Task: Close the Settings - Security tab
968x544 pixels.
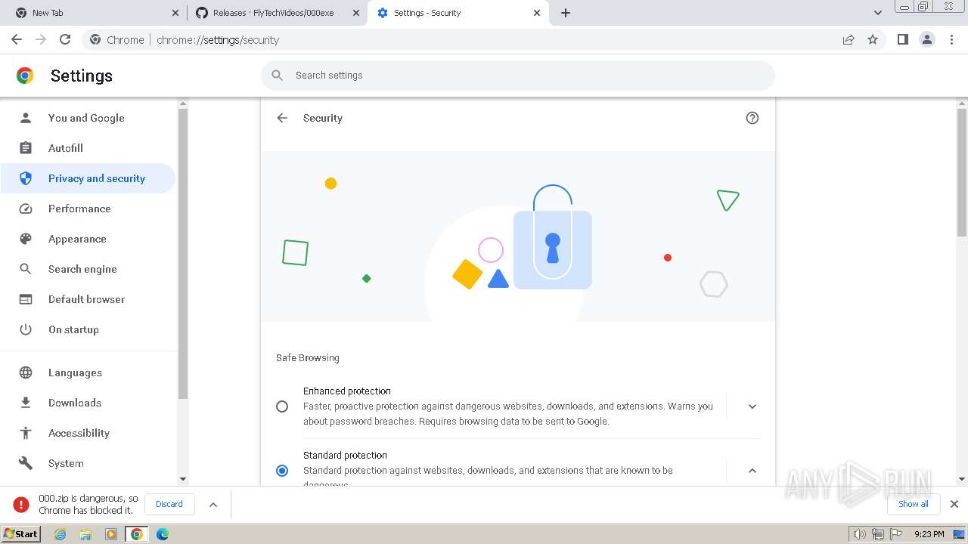Action: [537, 13]
